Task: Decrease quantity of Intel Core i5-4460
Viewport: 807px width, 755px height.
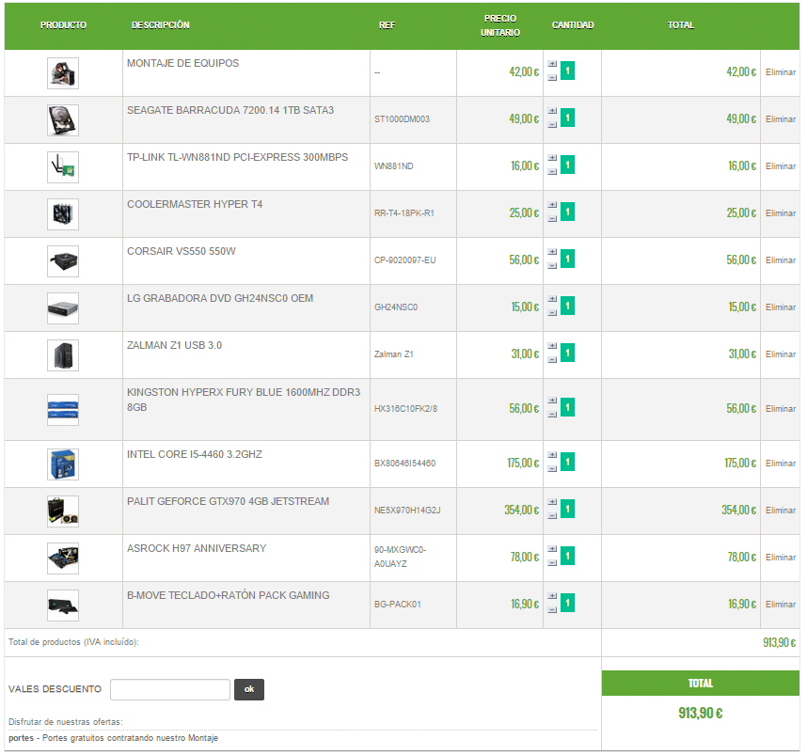Action: pos(552,469)
